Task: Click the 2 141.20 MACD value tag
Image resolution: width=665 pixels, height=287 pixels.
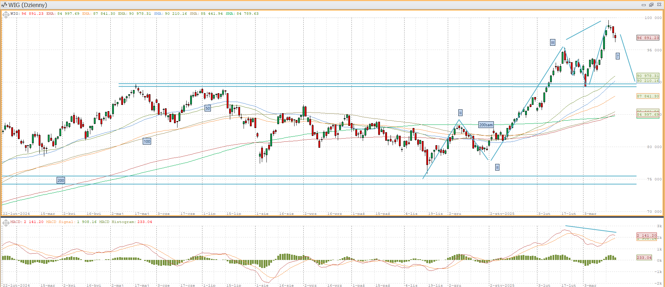Action: tap(647, 235)
